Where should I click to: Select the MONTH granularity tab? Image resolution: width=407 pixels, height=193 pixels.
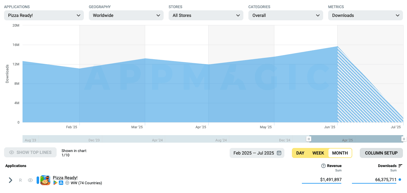340,153
